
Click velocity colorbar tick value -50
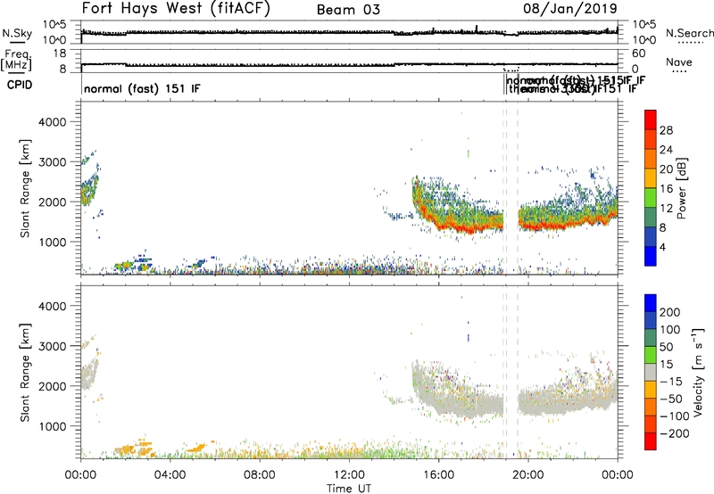coord(671,399)
